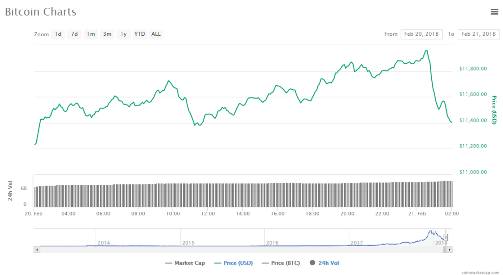Screen dimensions: 503x275
Task: Click the 2014 label in navigator
Action: point(104,243)
